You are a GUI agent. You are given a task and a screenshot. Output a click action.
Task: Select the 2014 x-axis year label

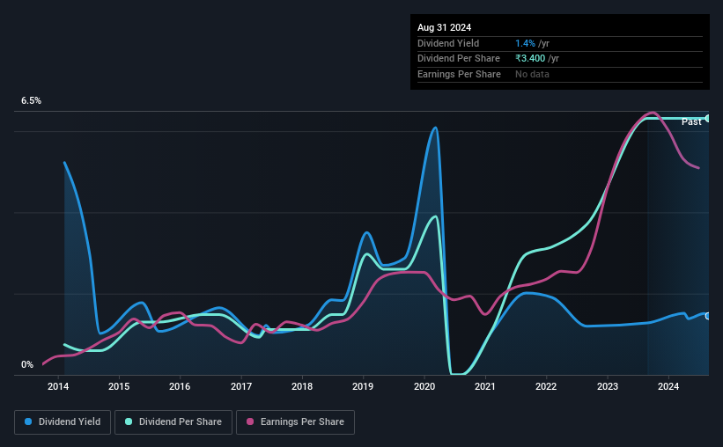click(x=58, y=386)
